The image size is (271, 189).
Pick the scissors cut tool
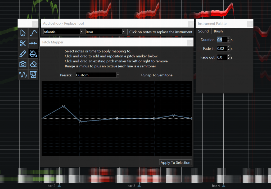23,43
